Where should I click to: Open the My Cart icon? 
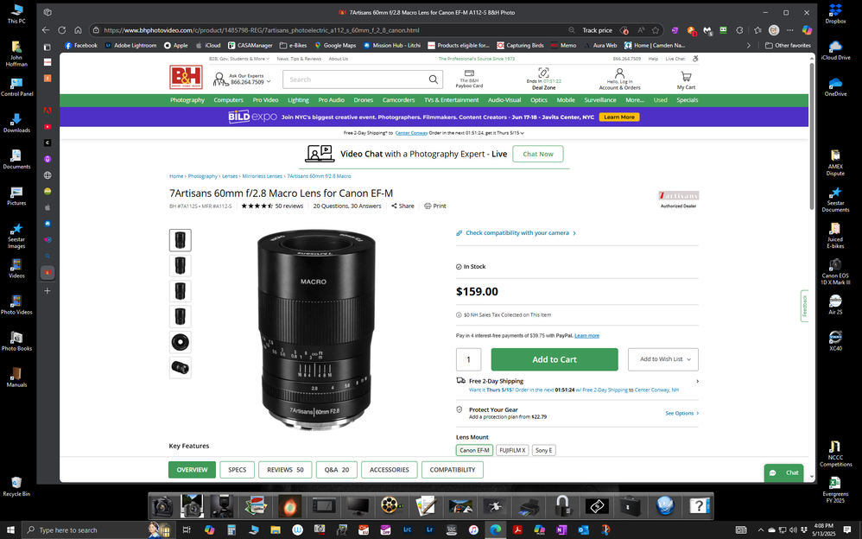(685, 78)
